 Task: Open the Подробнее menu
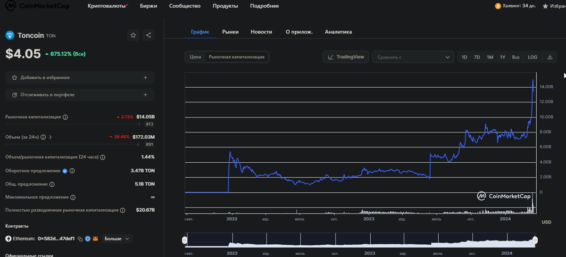coord(264,6)
